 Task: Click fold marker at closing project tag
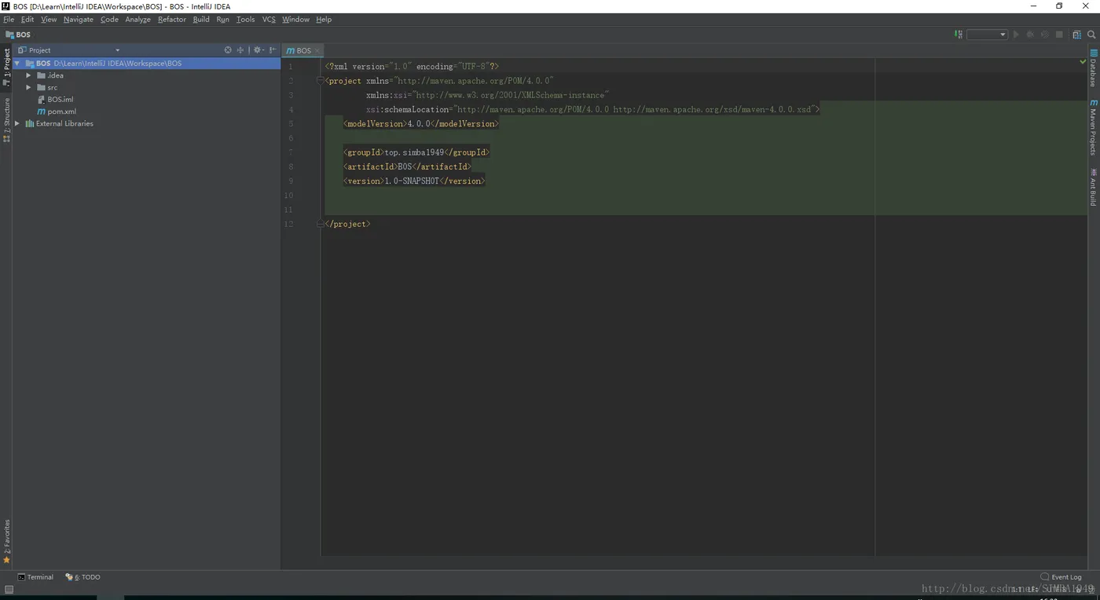coord(321,224)
